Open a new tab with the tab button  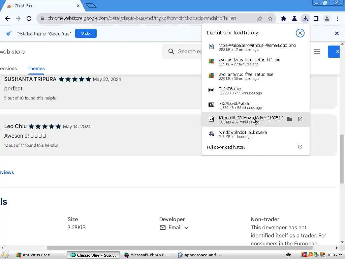(x=91, y=6)
